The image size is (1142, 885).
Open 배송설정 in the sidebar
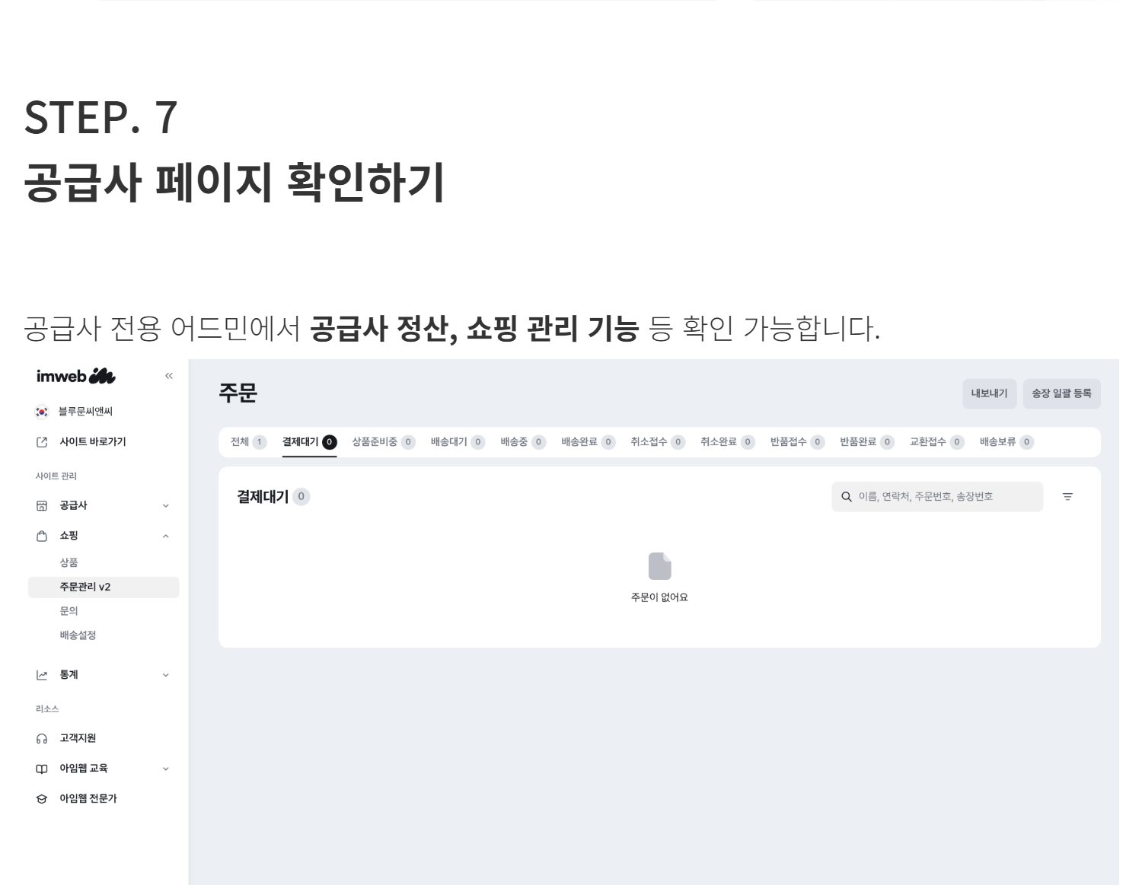click(x=78, y=635)
